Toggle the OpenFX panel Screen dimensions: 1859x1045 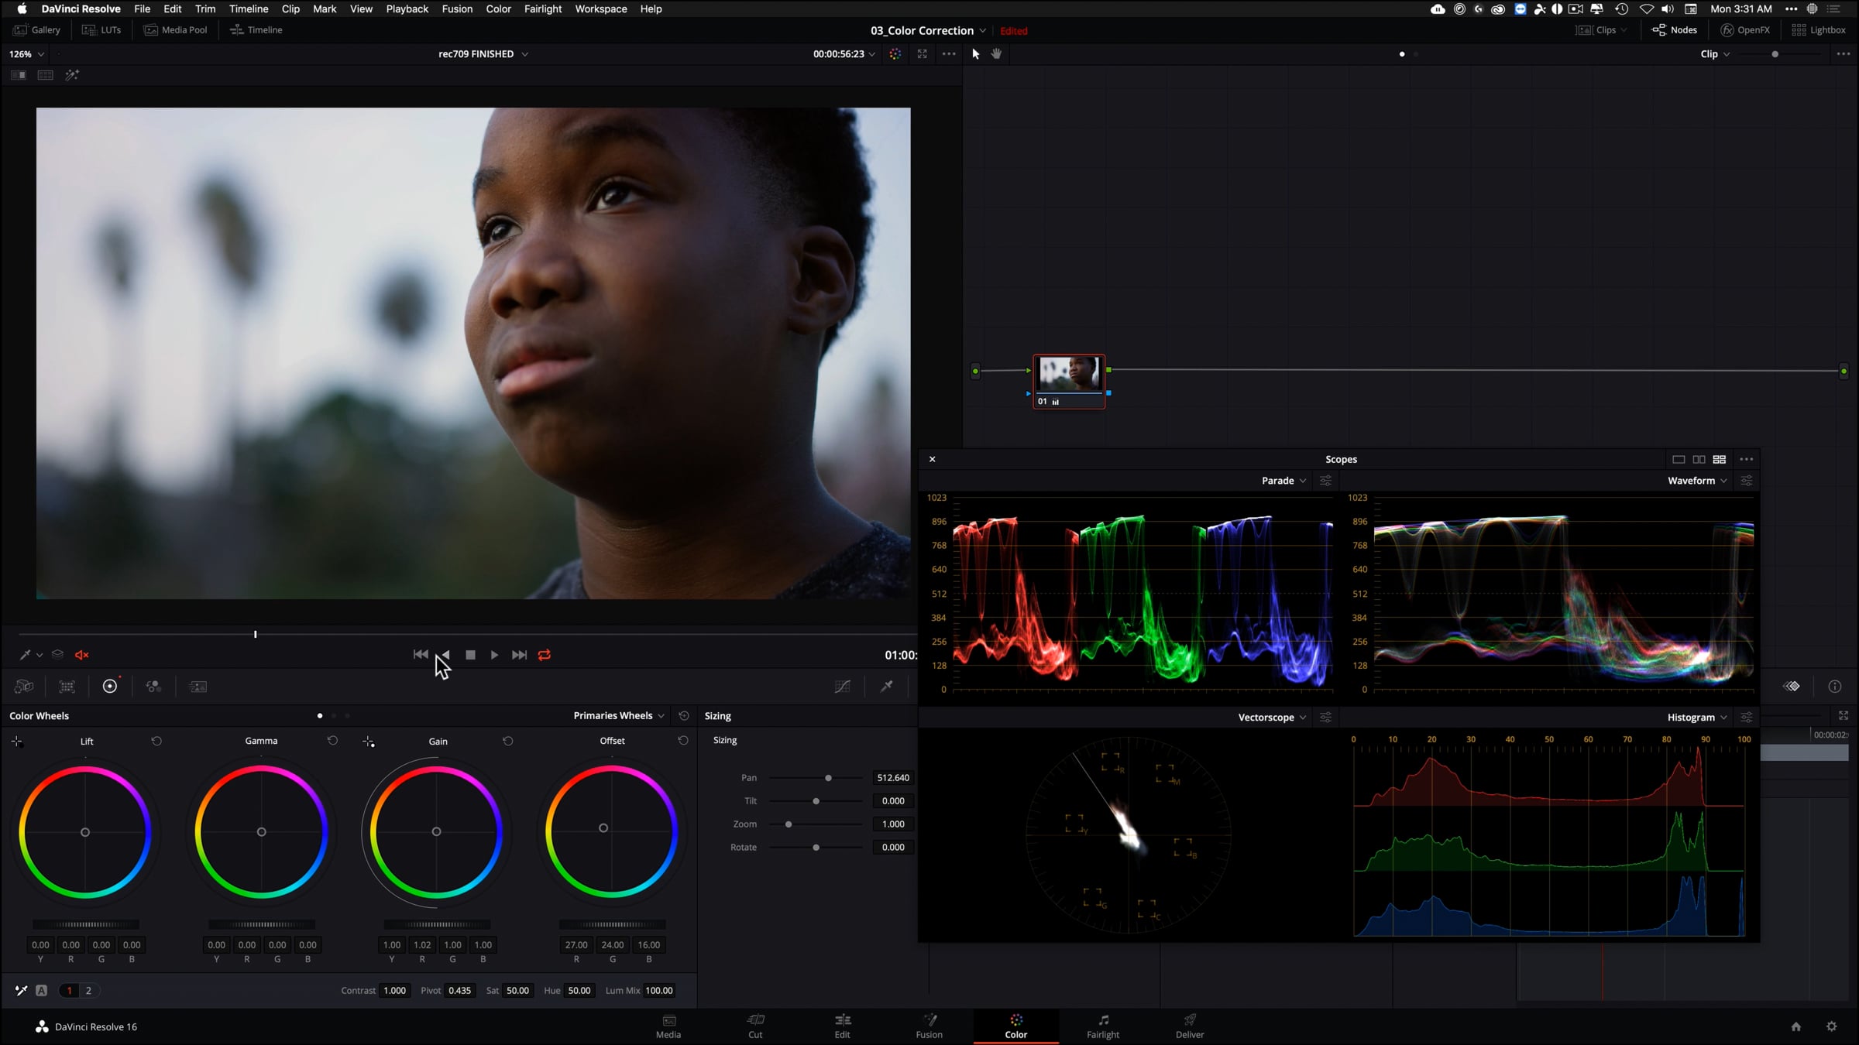coord(1745,30)
